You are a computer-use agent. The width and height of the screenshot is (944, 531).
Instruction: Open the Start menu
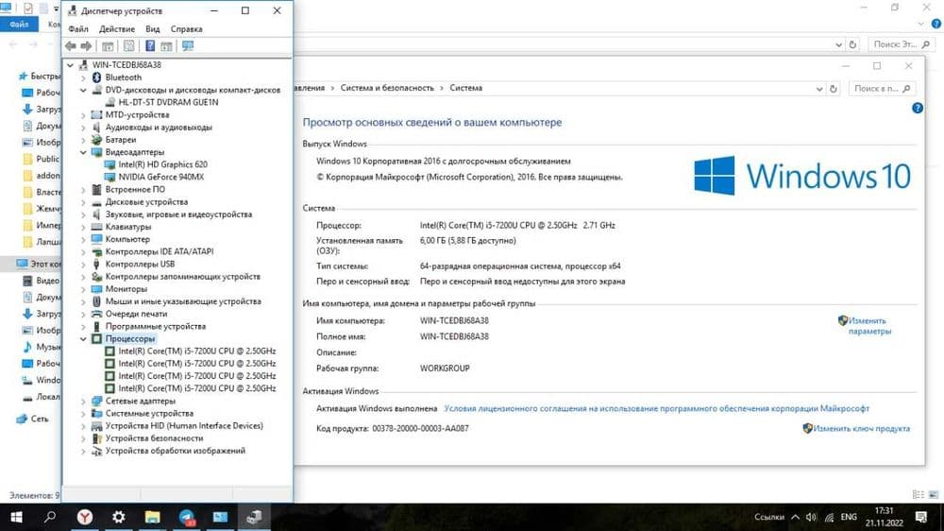point(16,517)
